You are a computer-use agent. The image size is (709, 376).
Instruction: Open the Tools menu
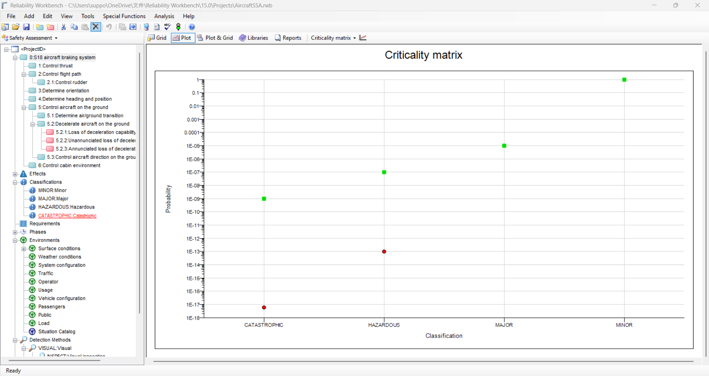tap(88, 16)
